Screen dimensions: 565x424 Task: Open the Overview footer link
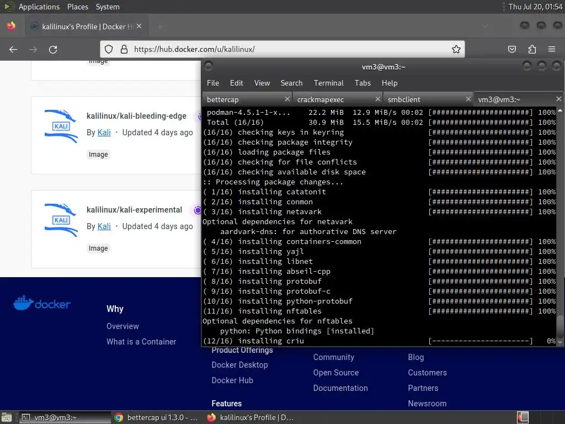click(122, 326)
